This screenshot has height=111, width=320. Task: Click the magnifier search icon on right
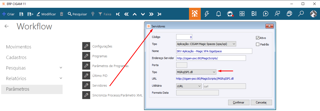[301, 14]
